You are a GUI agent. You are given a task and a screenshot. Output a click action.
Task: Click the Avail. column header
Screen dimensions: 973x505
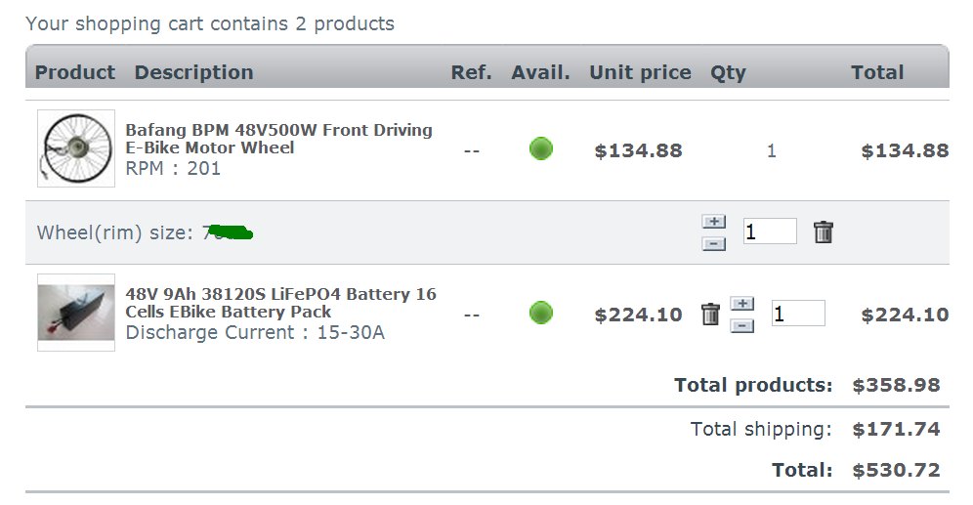(x=540, y=72)
